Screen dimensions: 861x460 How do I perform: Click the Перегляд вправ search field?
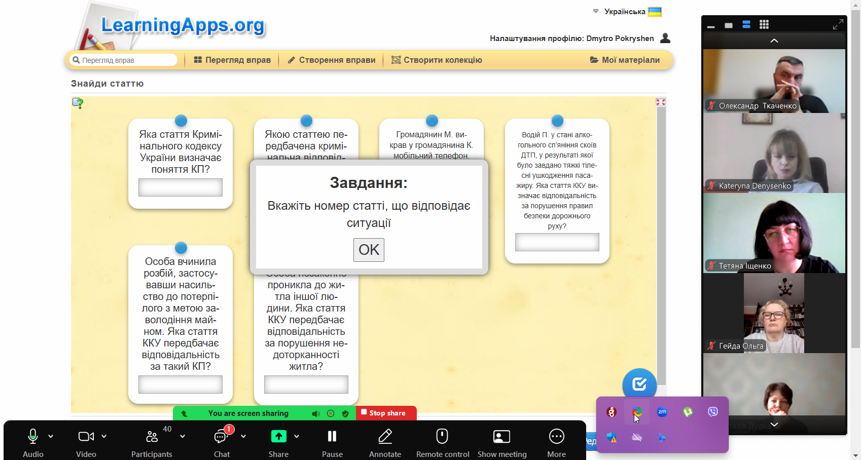[125, 60]
